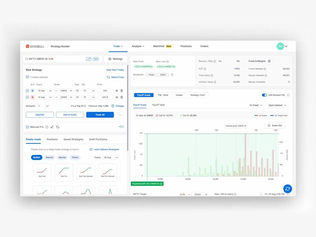Screen dimensions: 316x237
Task: Select the Bull Call Spread strategy thumbnail
Action: coord(86,173)
